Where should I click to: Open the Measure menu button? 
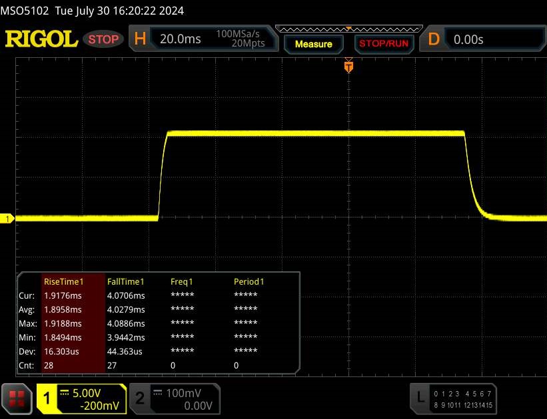pyautogui.click(x=313, y=44)
